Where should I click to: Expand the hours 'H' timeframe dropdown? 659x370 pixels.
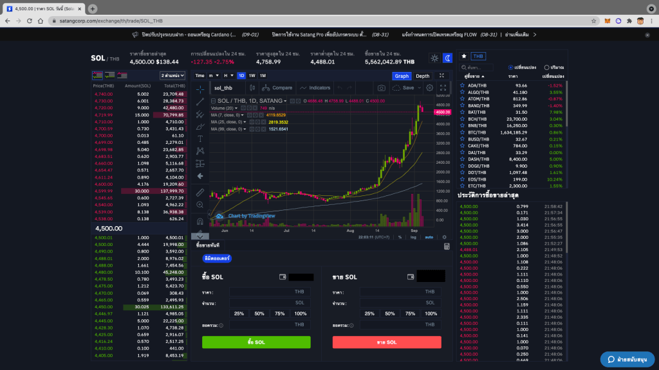coord(227,76)
